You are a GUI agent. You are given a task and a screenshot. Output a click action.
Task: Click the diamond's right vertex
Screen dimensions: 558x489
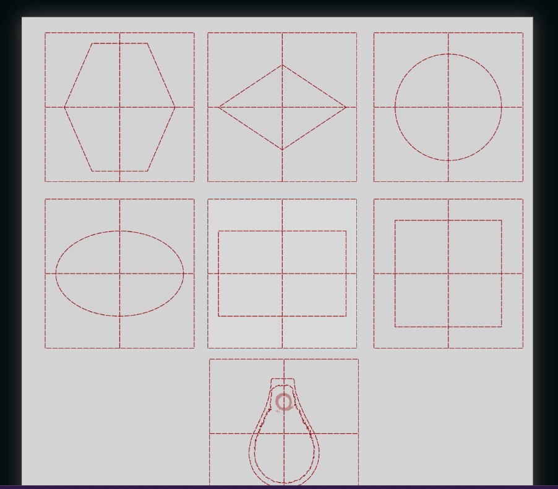click(346, 107)
